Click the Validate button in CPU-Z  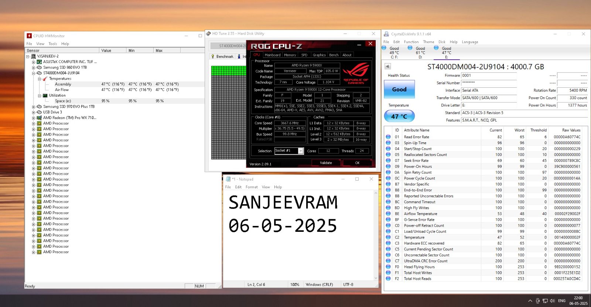click(x=326, y=163)
